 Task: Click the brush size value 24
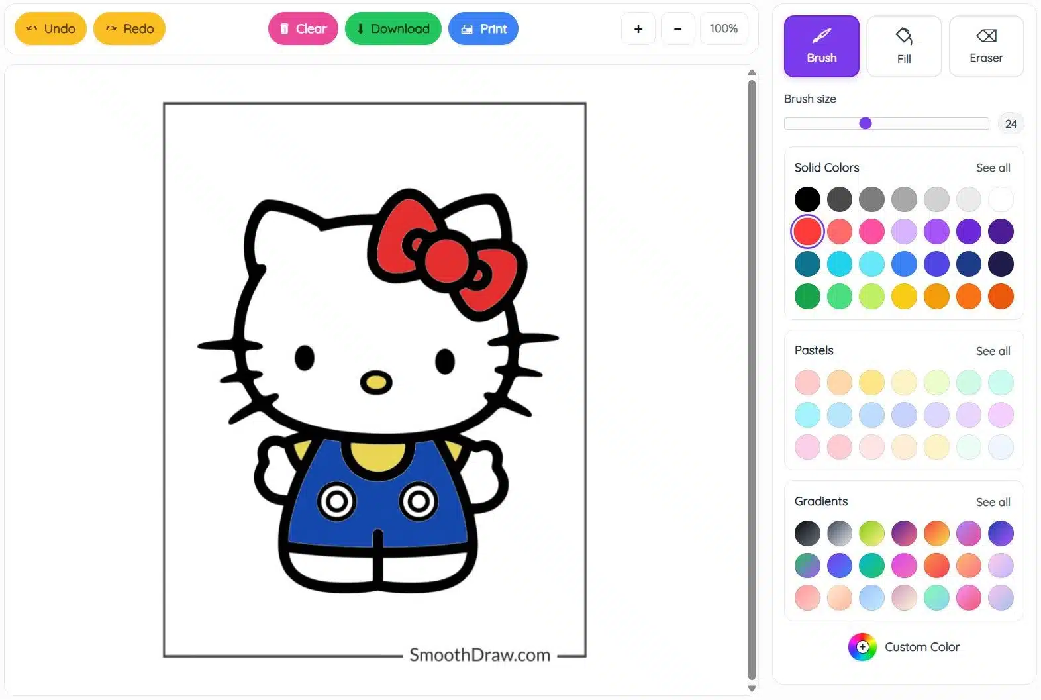1011,124
